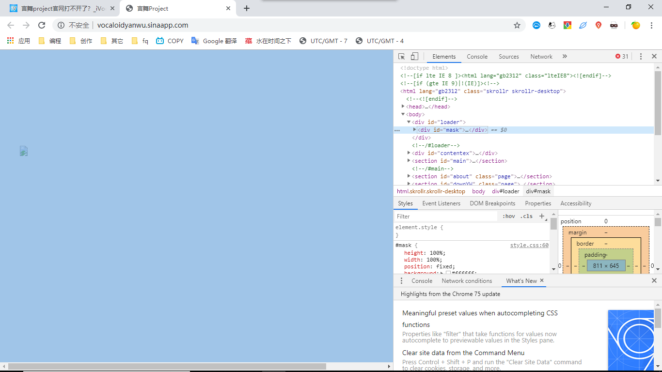Toggle the :hov element state panel
The image size is (662, 372).
(x=509, y=217)
